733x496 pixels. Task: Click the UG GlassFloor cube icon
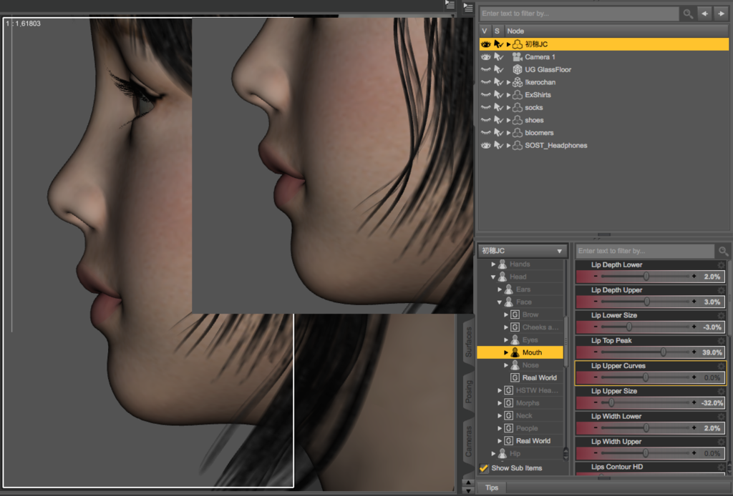517,69
